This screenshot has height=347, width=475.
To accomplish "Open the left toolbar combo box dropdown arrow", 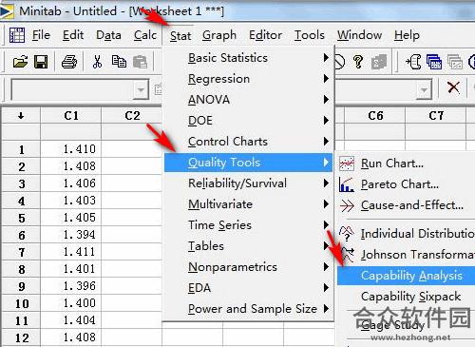I will coord(141,90).
